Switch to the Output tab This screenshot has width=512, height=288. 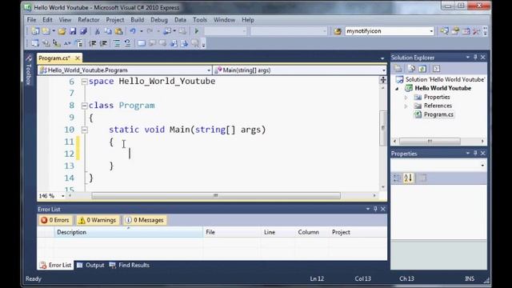(x=90, y=265)
